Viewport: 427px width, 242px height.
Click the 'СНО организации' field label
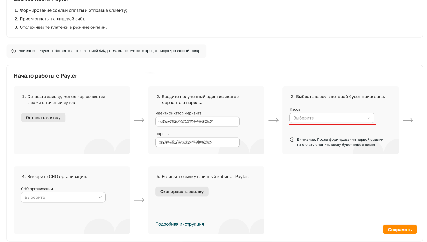(x=37, y=189)
